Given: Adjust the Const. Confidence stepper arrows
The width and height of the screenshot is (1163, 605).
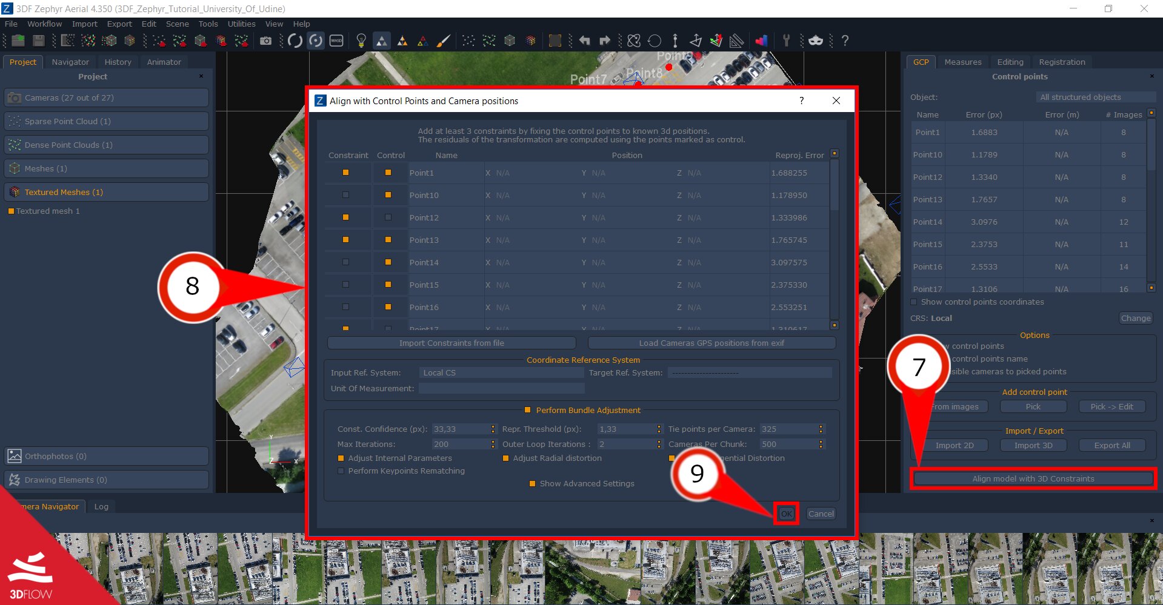Looking at the screenshot, I should tap(493, 429).
